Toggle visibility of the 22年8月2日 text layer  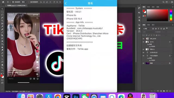click(143, 53)
